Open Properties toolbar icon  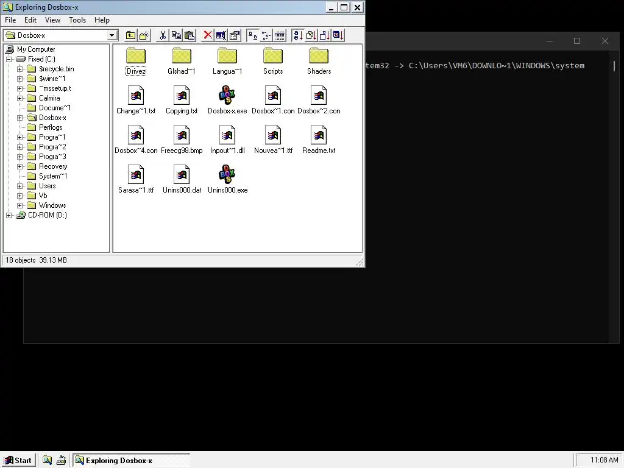pos(235,35)
